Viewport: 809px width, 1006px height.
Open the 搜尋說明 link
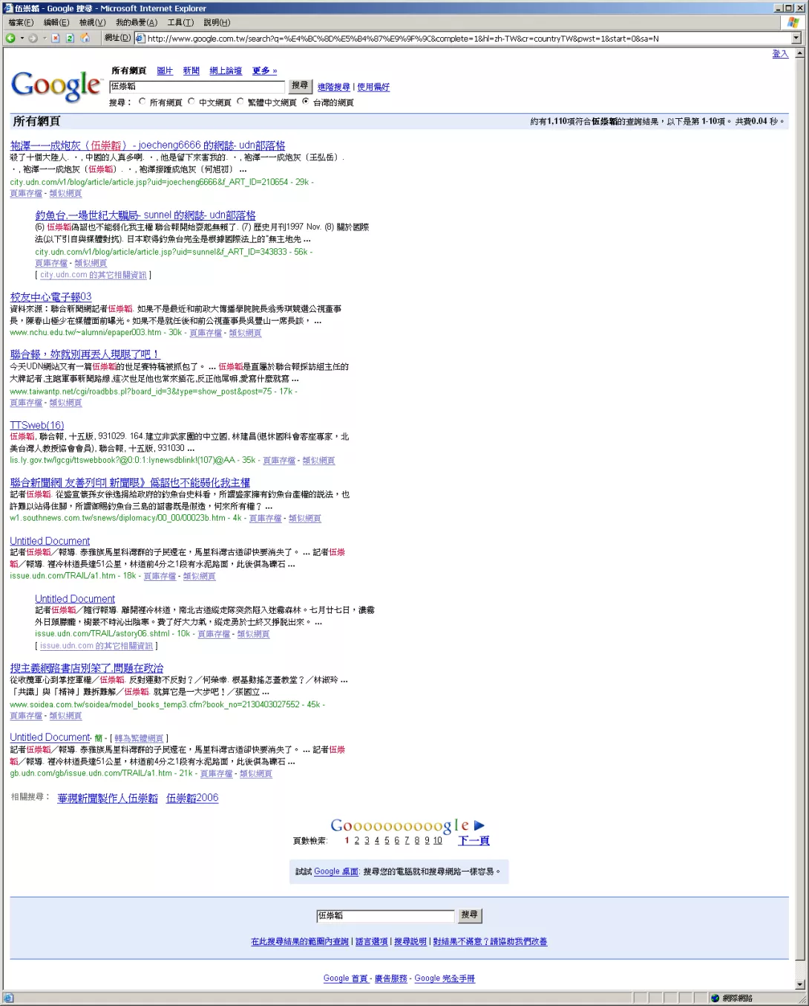tap(410, 941)
